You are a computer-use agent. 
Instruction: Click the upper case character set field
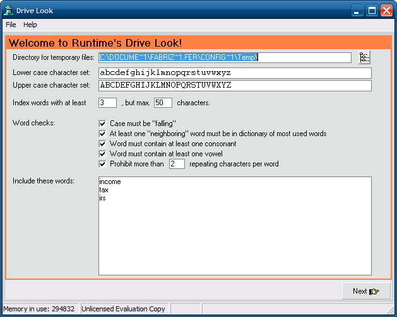235,85
